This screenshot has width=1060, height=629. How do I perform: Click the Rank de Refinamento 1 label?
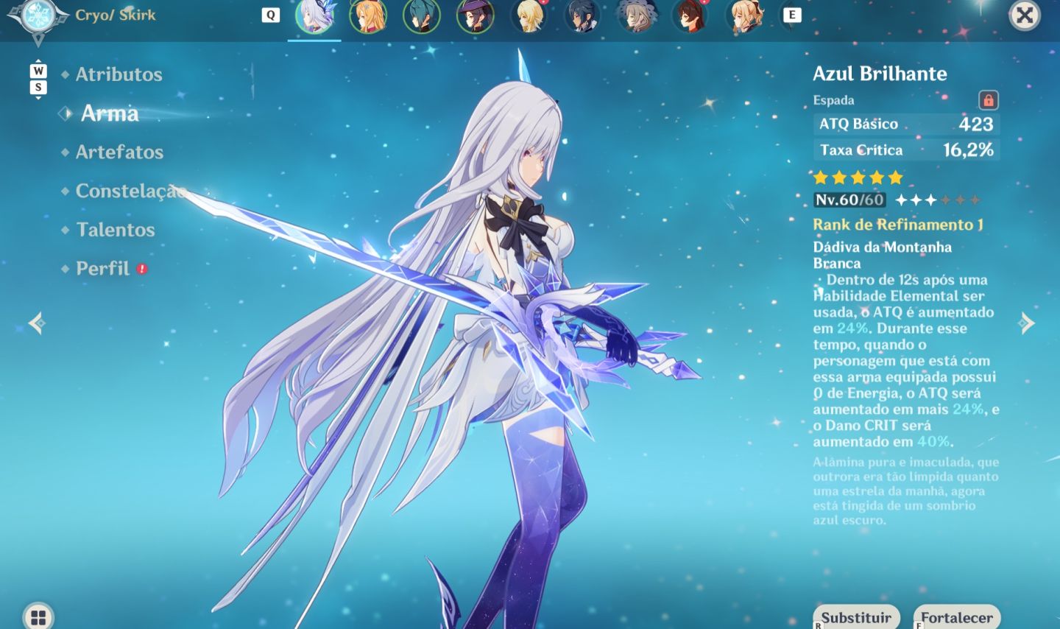[898, 225]
